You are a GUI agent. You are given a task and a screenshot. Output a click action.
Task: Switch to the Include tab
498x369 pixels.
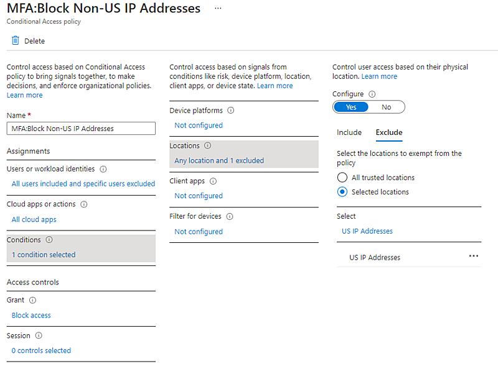(349, 132)
